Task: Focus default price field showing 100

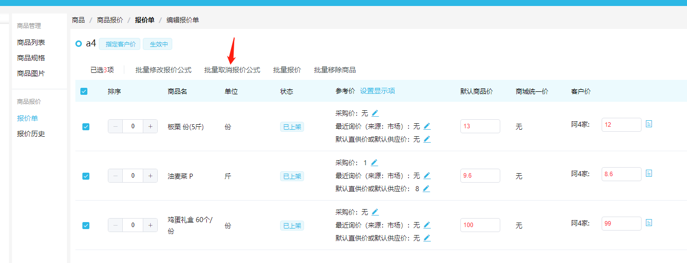Action: pyautogui.click(x=480, y=225)
